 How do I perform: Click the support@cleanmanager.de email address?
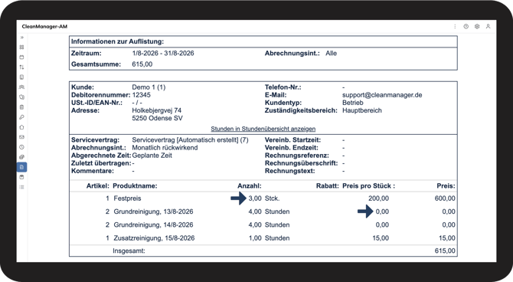point(382,95)
